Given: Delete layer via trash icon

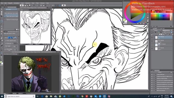Looking at the screenshot, I should point(173,34).
